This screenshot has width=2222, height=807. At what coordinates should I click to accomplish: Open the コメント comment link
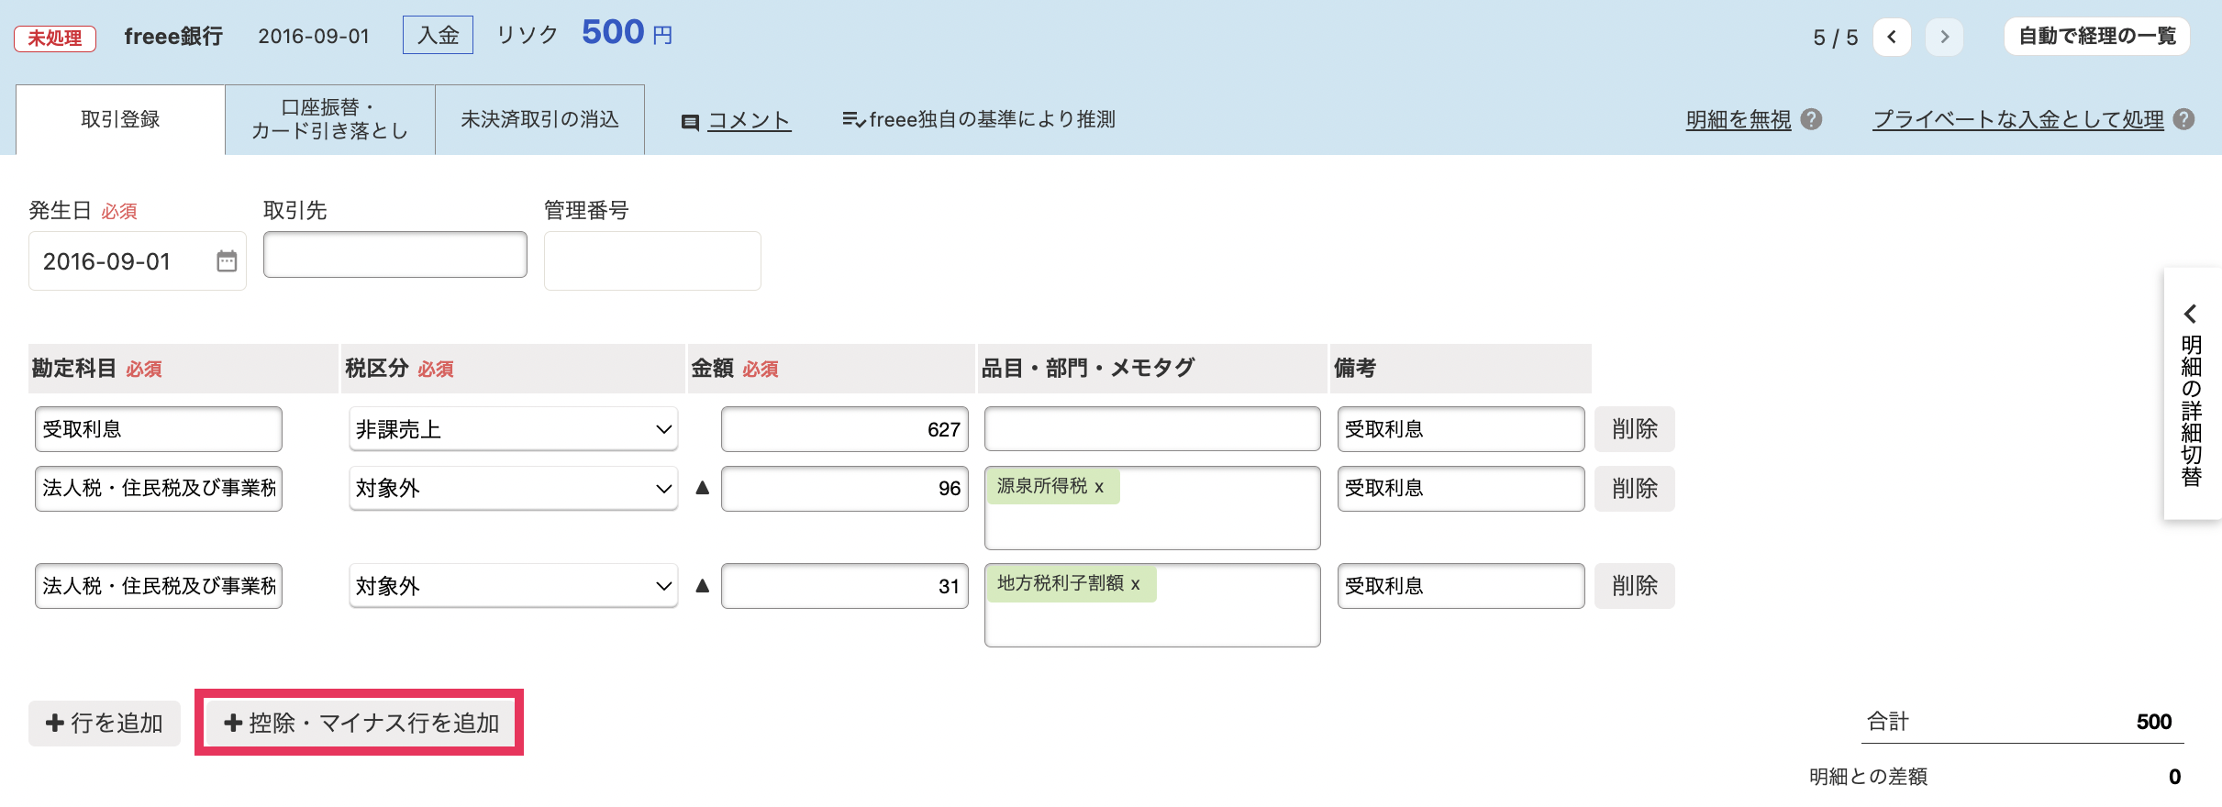tap(748, 120)
